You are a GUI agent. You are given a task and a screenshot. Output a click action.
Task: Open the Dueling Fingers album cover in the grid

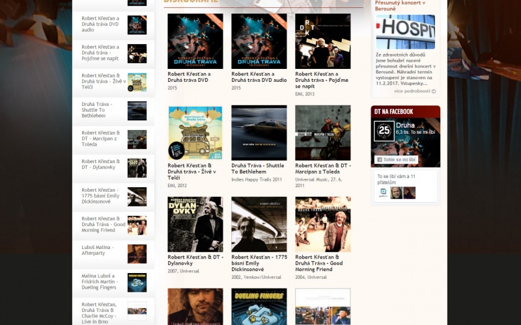[259, 306]
